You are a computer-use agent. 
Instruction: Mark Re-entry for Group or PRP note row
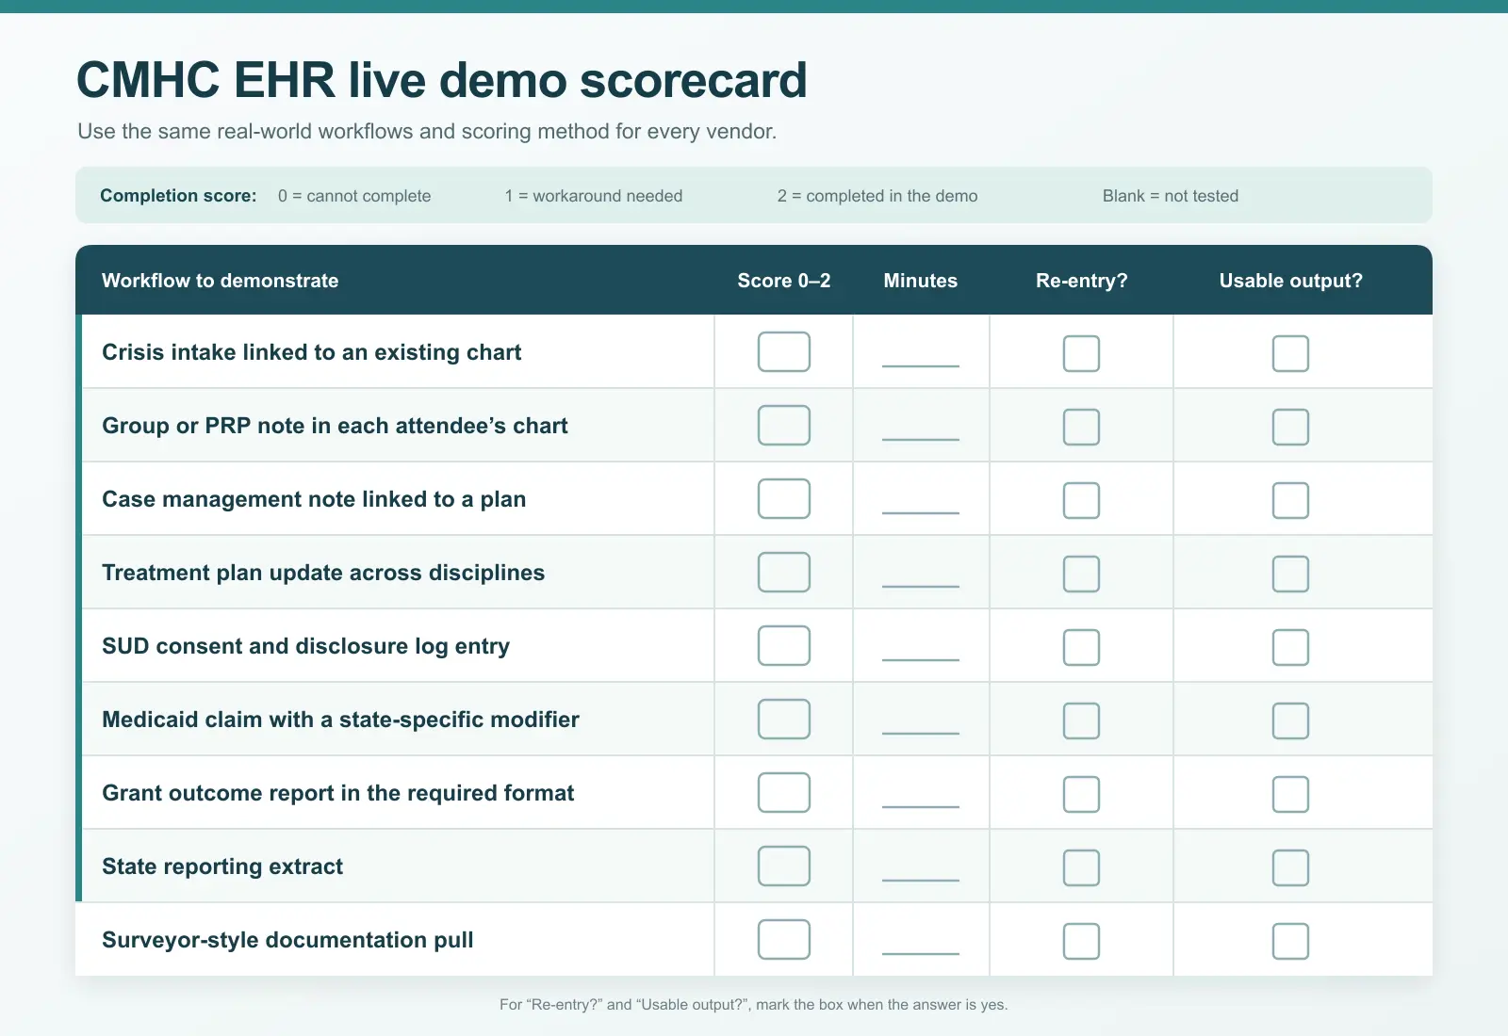(x=1081, y=427)
